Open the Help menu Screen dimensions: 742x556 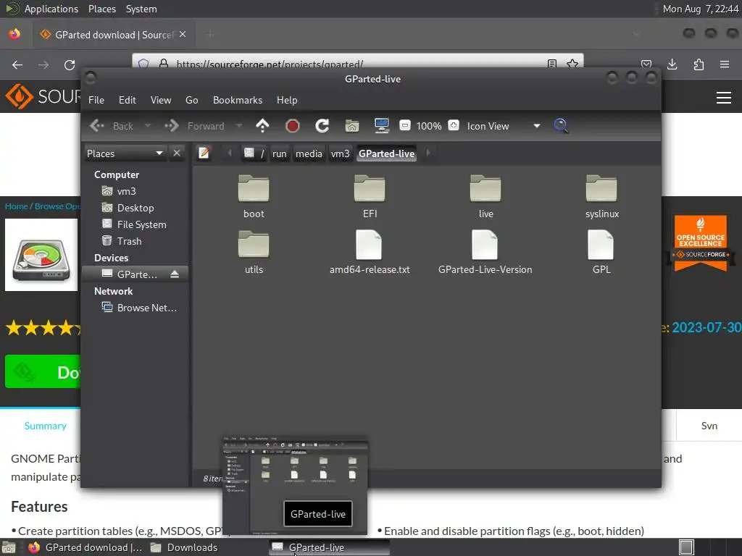pos(287,100)
